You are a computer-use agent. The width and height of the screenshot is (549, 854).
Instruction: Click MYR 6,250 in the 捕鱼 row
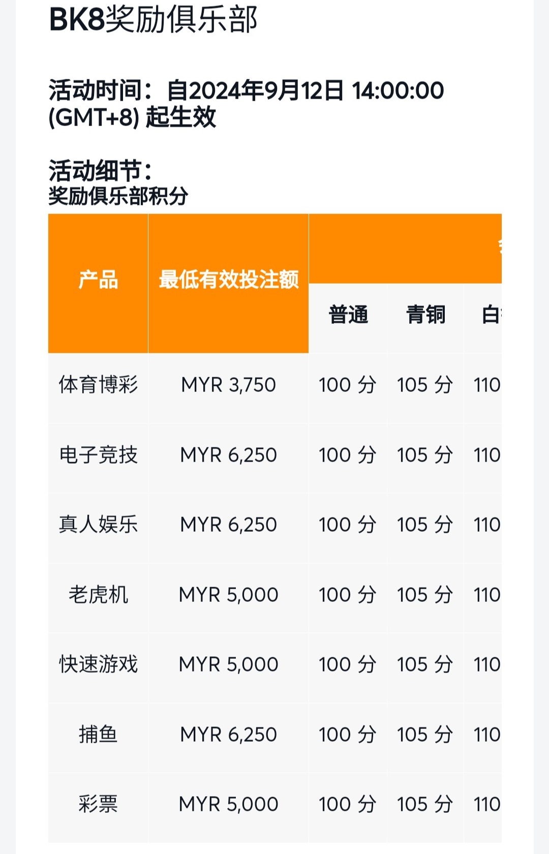click(x=228, y=735)
